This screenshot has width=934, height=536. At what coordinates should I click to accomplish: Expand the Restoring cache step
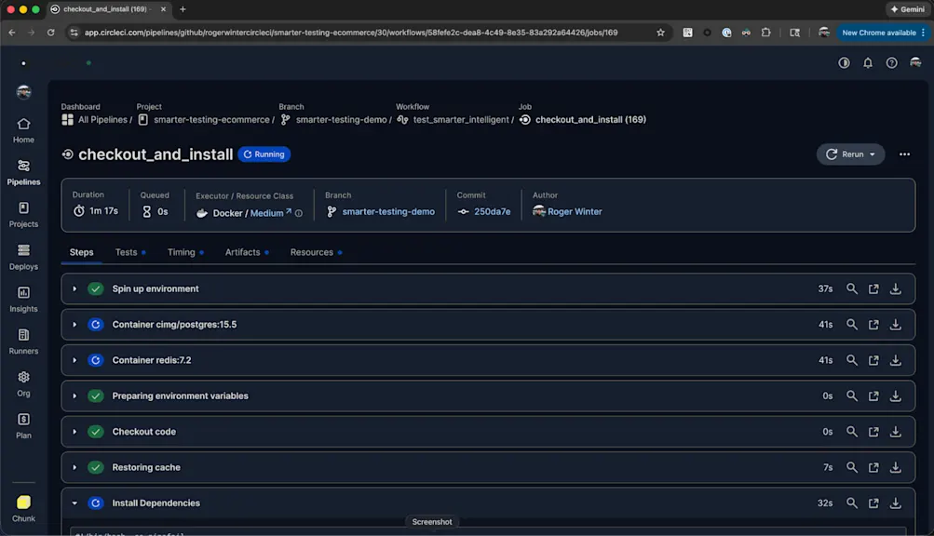[x=74, y=467]
